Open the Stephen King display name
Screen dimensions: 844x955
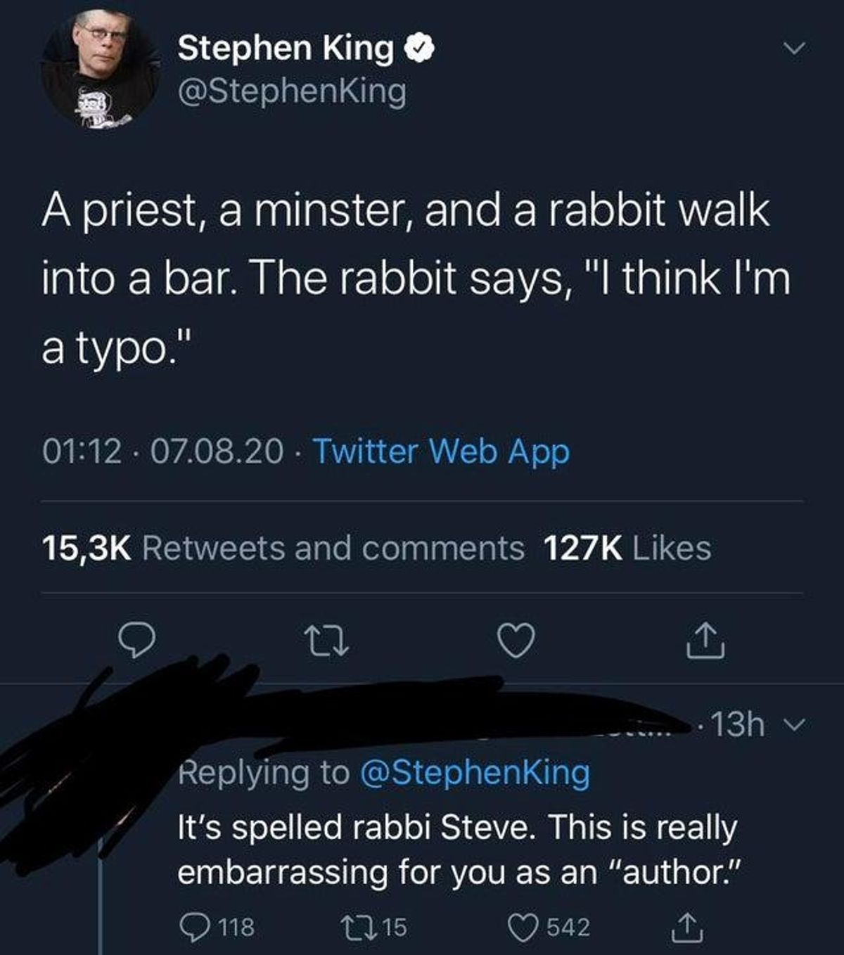(x=286, y=48)
